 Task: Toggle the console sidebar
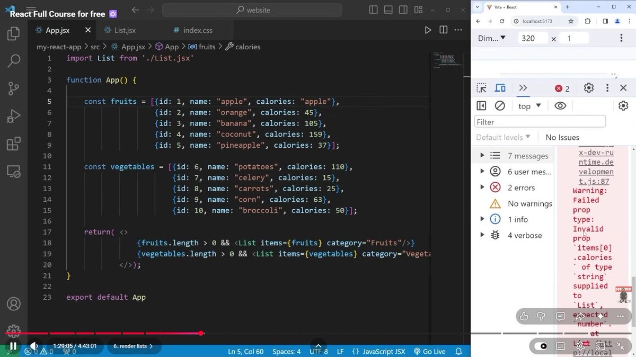pos(481,106)
